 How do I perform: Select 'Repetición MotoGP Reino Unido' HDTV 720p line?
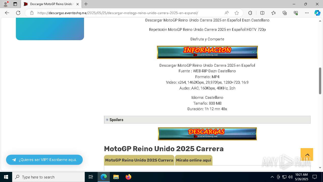[207, 30]
